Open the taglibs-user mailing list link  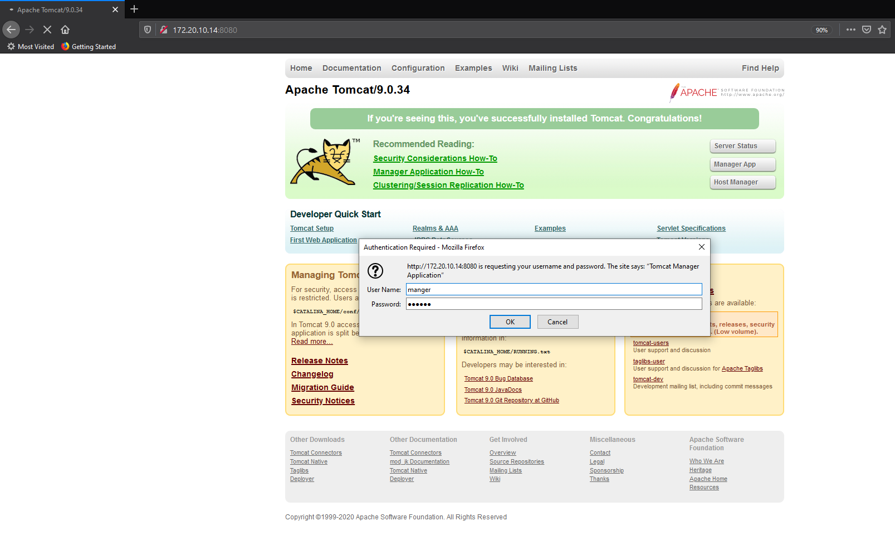649,362
